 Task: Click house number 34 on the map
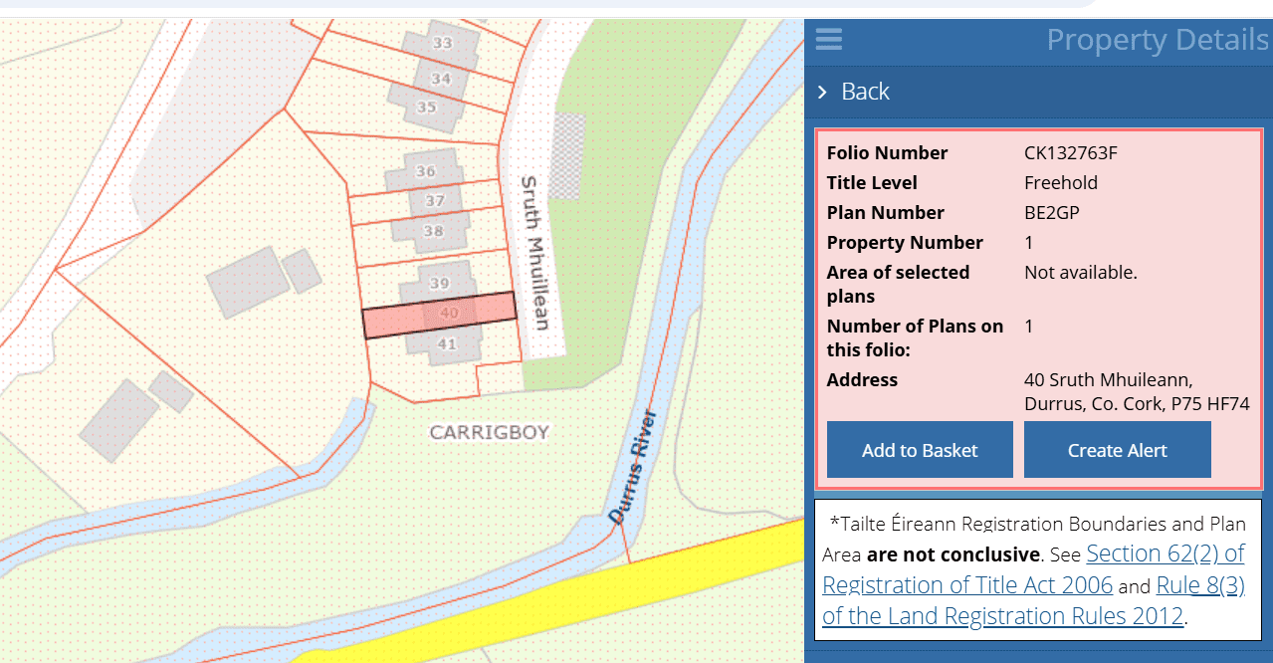441,79
